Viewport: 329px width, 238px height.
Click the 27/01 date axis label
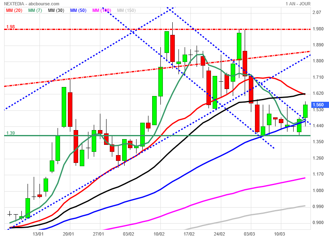98,233
